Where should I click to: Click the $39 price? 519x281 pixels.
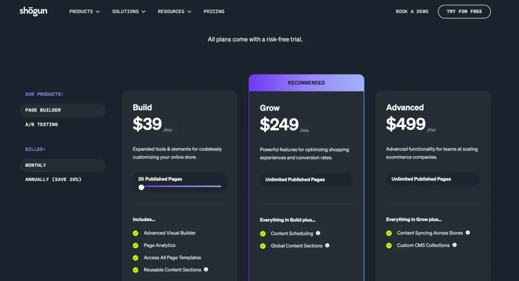point(147,124)
